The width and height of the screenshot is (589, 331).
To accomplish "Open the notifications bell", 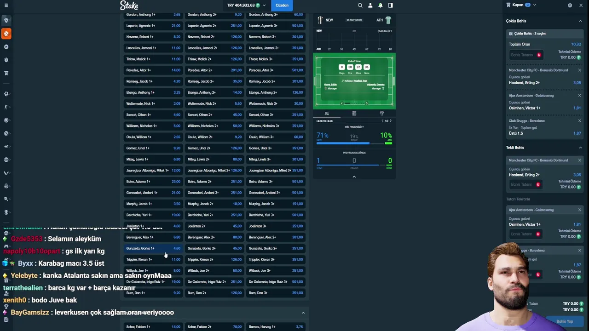I will point(381,5).
